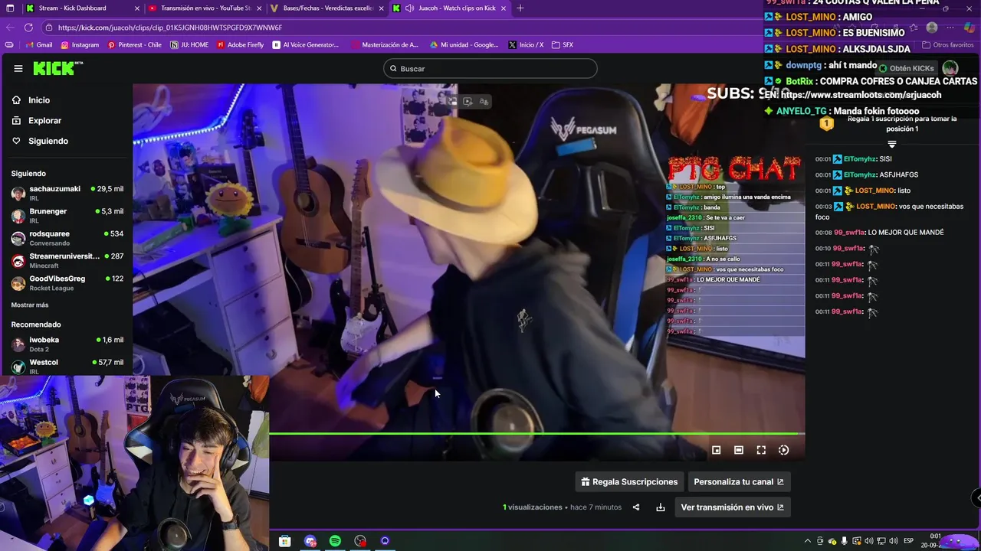Screen dimensions: 981x551
Task: Open Masterización de A... bookmark
Action: [385, 45]
